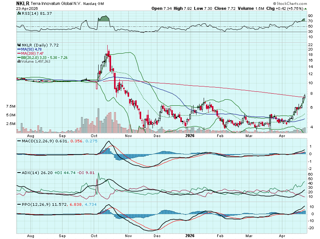Click the Apr label on the bottom date axis
The height and width of the screenshot is (239, 320).
[282, 236]
